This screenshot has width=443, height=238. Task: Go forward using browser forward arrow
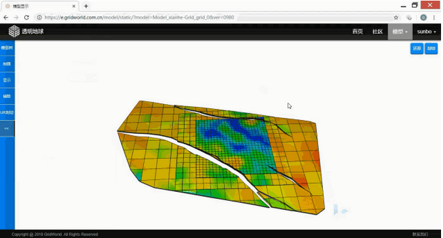click(x=16, y=18)
